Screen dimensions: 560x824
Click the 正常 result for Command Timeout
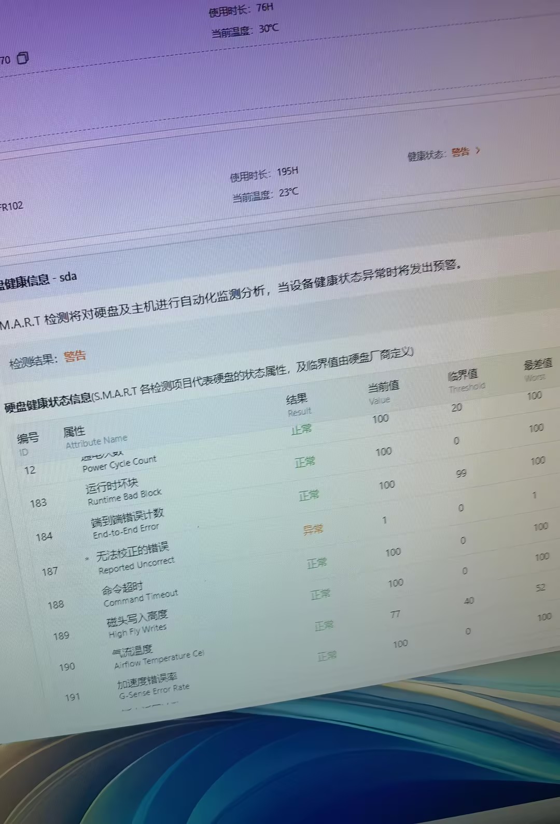coord(316,563)
